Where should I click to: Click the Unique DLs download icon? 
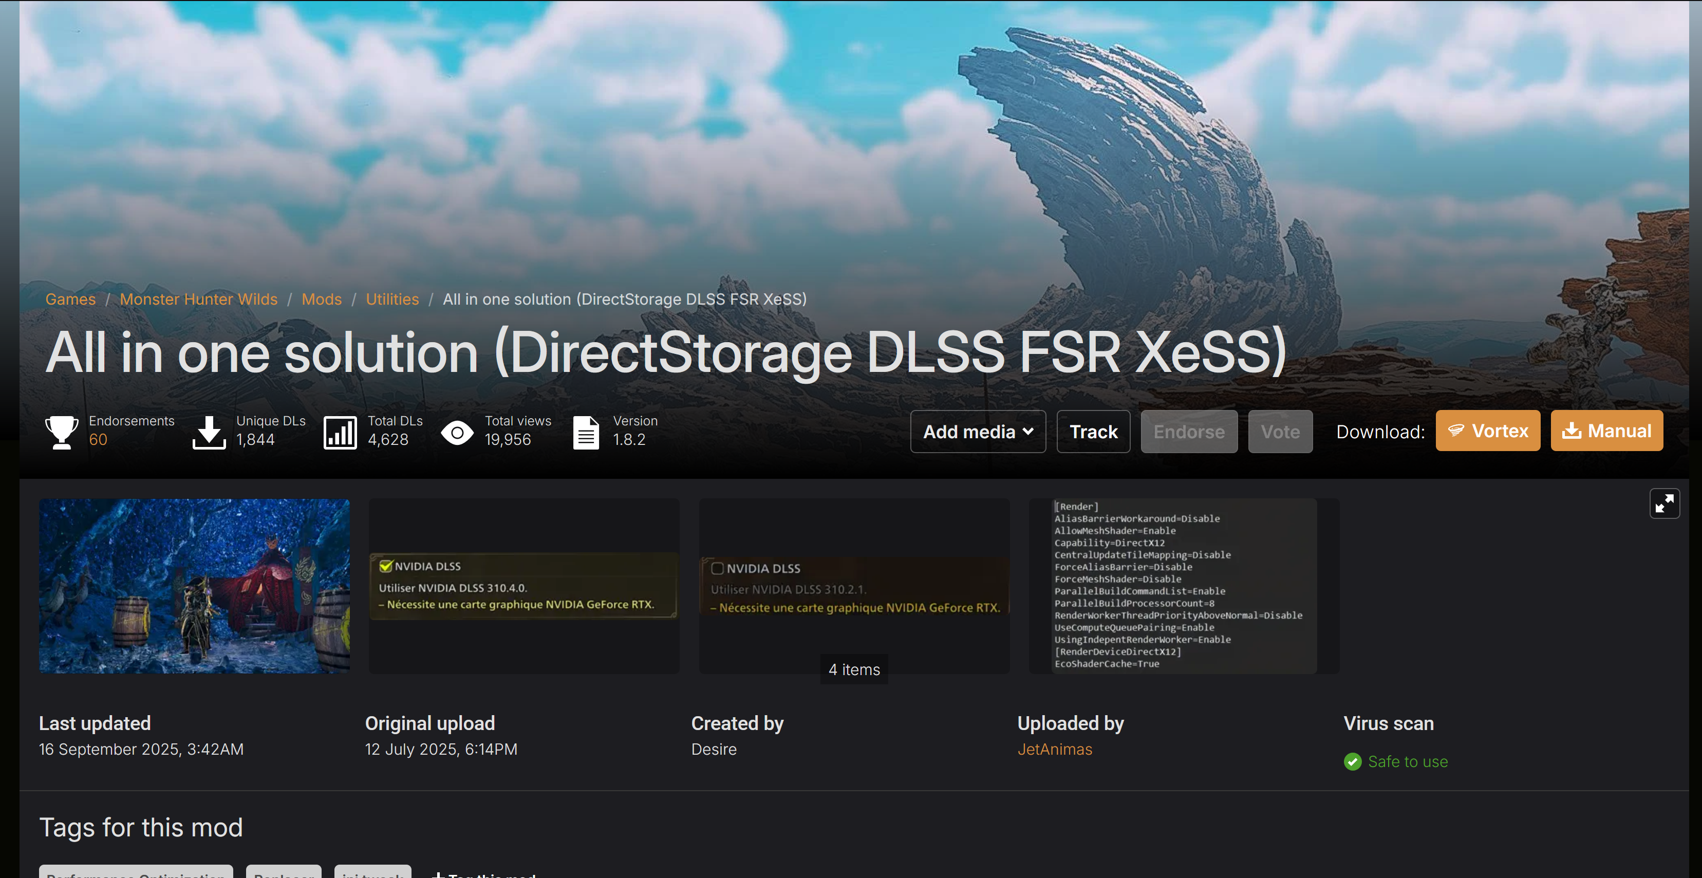point(209,432)
